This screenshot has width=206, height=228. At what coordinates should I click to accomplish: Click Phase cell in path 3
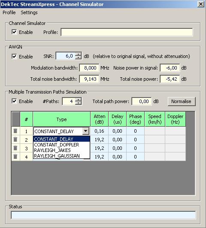tap(136, 148)
